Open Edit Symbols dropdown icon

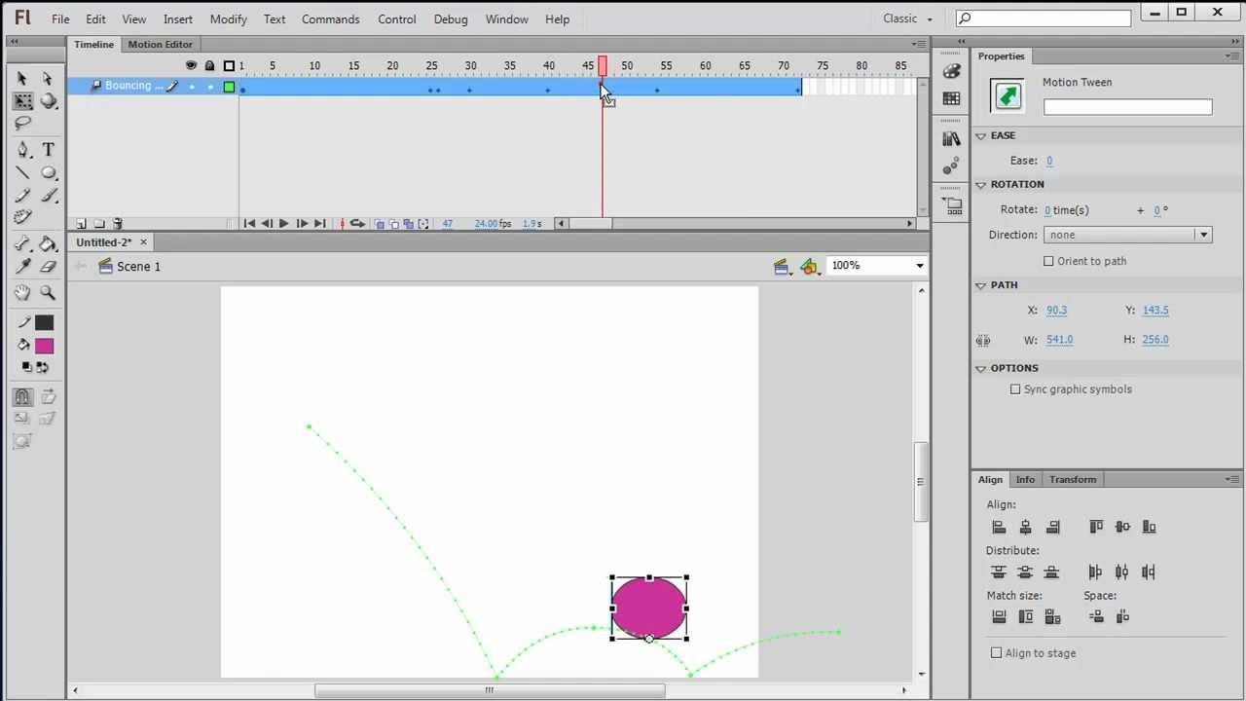[x=809, y=266]
